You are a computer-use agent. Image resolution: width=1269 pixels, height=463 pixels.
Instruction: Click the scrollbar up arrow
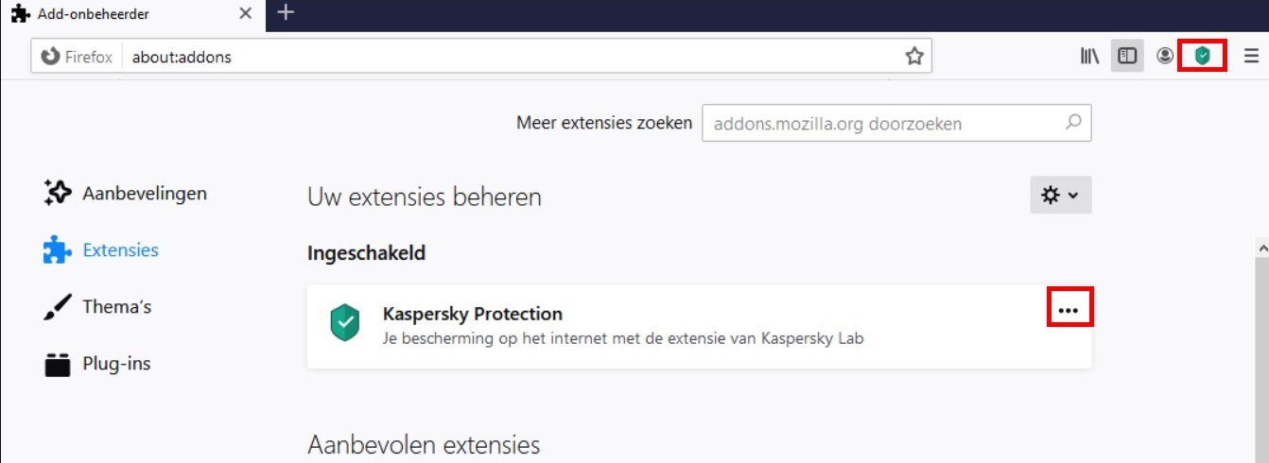[1261, 247]
